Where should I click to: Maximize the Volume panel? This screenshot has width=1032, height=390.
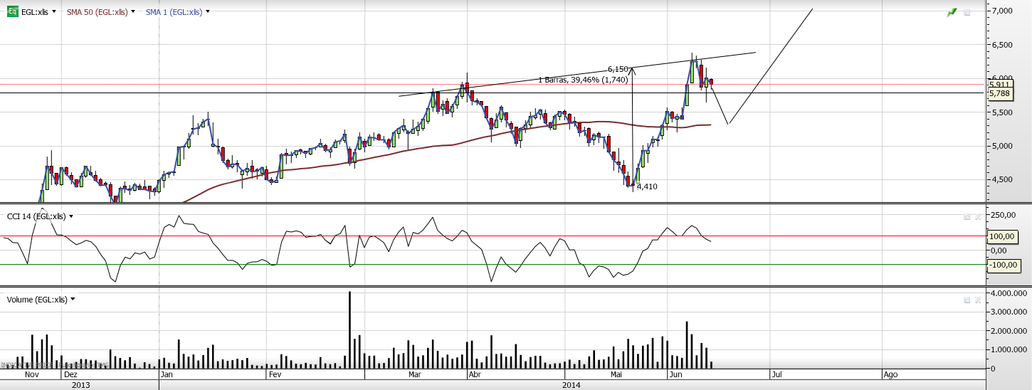coord(967,300)
